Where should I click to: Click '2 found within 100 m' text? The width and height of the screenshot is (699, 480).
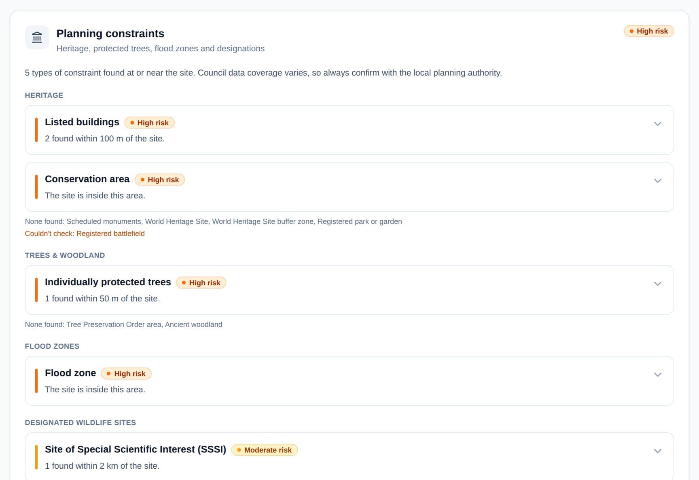pyautogui.click(x=105, y=139)
